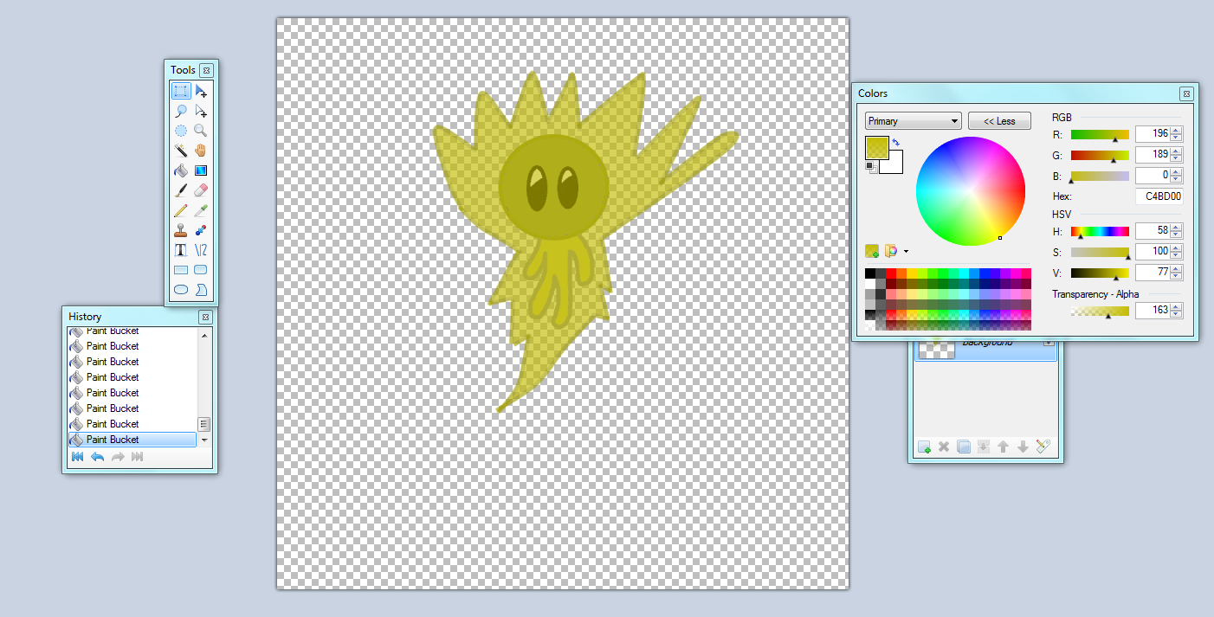Merge layer down in Layers panel

984,447
